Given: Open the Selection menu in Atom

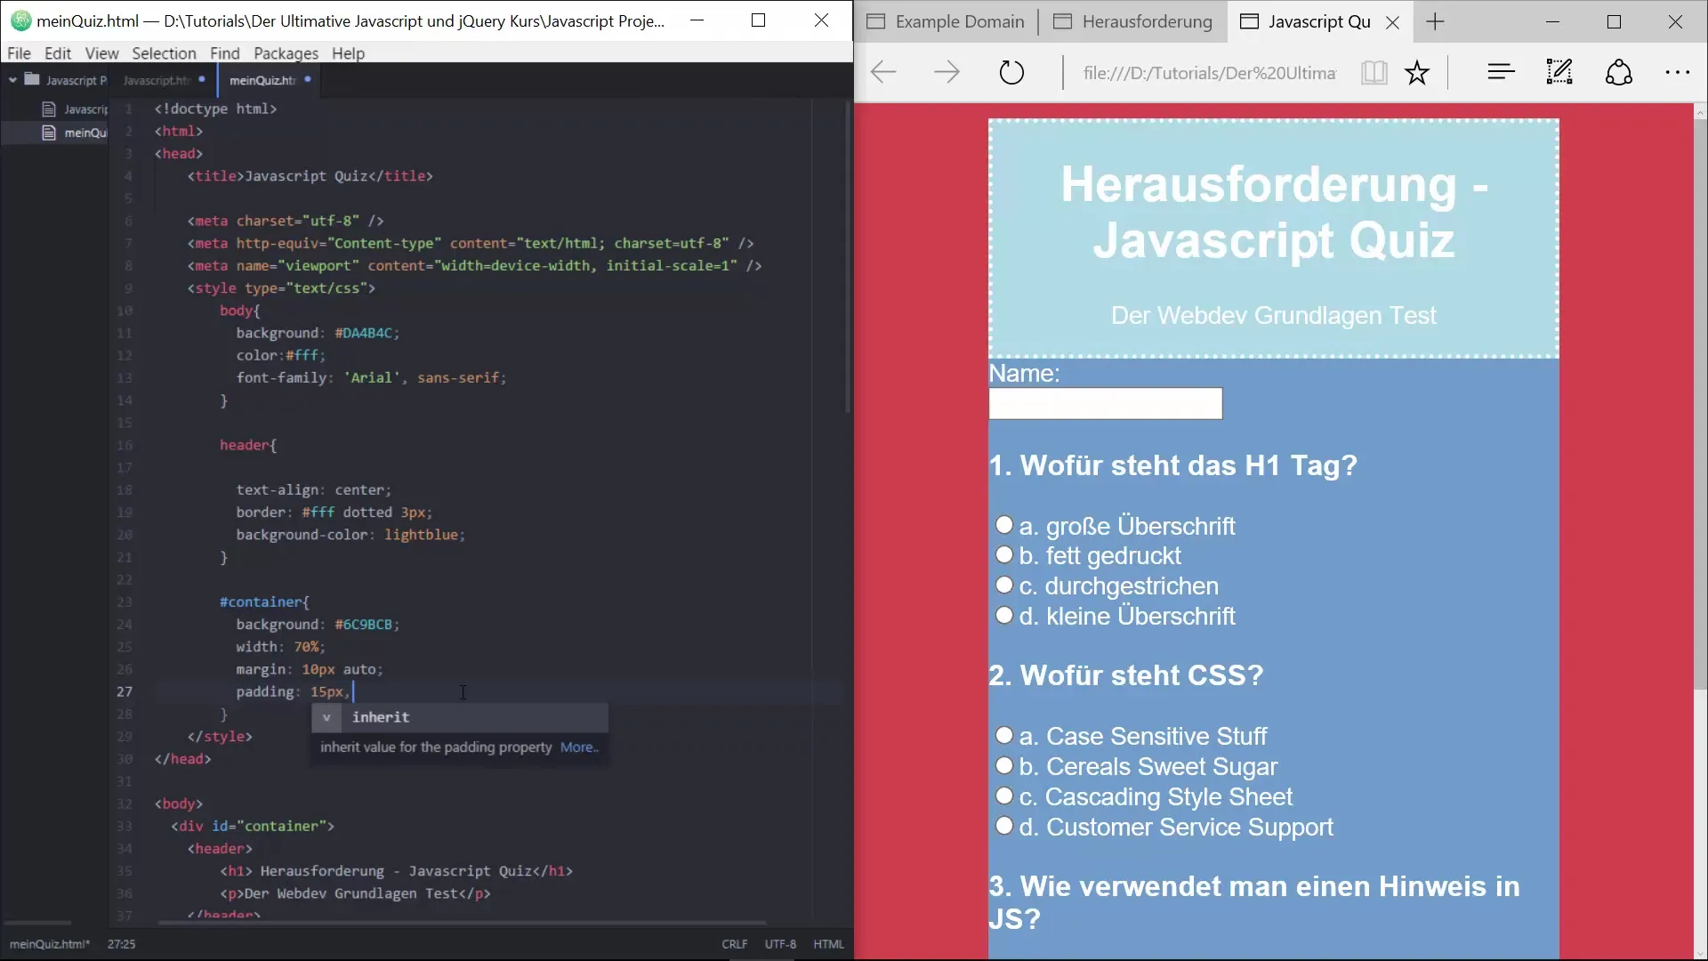Looking at the screenshot, I should point(164,53).
